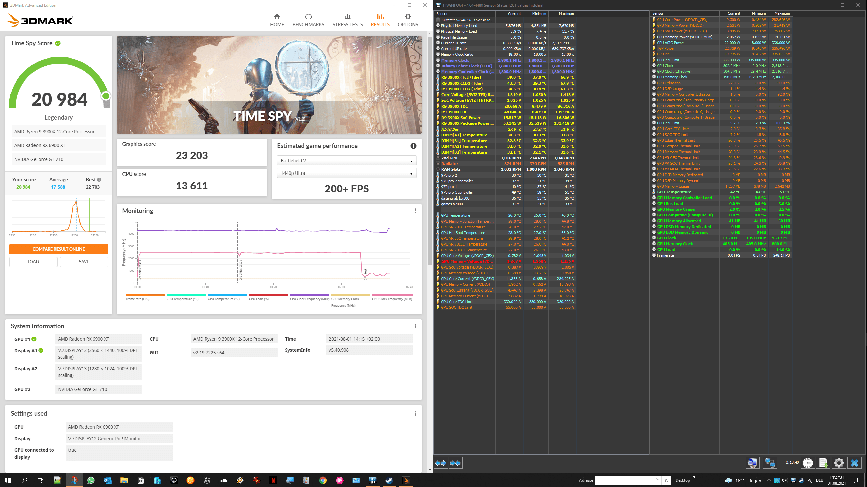Open Google Chrome from the taskbar
The height and width of the screenshot is (487, 867).
pos(323,480)
